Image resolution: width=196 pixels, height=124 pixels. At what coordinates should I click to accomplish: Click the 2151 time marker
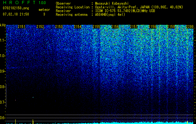(x=22, y=27)
